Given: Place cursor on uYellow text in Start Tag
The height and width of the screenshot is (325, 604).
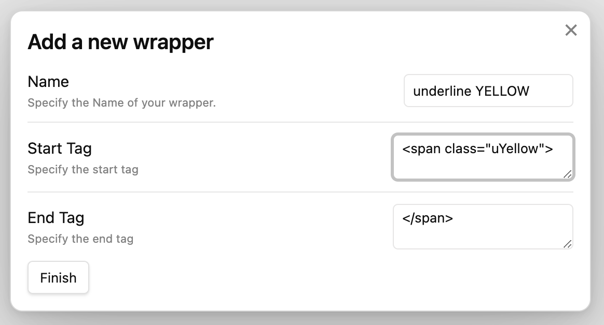Looking at the screenshot, I should [x=515, y=149].
